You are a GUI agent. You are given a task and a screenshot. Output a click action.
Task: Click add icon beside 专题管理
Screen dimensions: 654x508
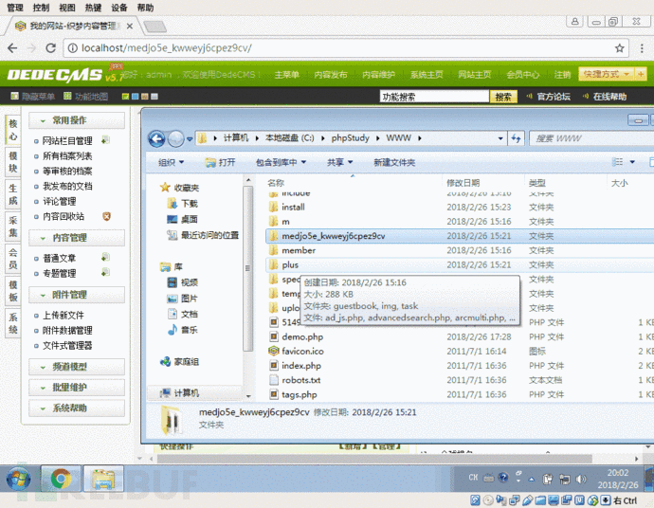(106, 272)
